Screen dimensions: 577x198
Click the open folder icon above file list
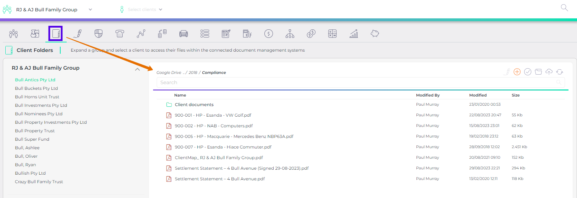click(x=538, y=72)
